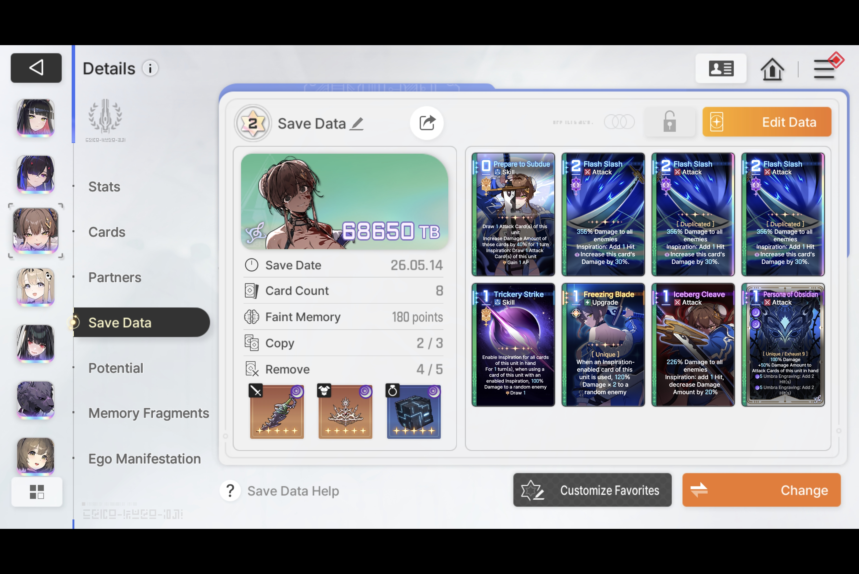Toggle the lock for this save data
This screenshot has height=574, width=859.
point(669,122)
